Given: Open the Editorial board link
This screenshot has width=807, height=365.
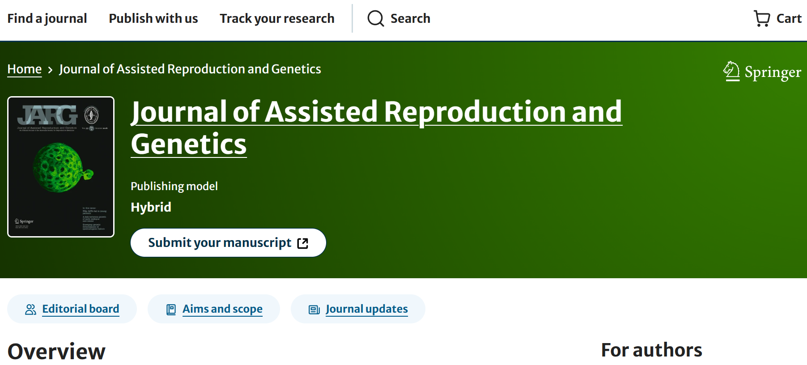Looking at the screenshot, I should click(x=81, y=309).
